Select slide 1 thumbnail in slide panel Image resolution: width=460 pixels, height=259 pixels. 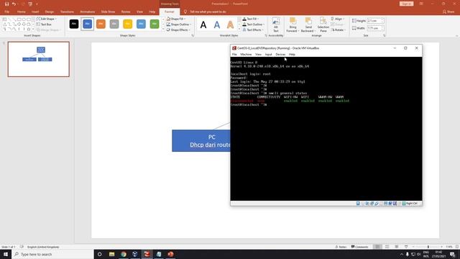pos(39,59)
